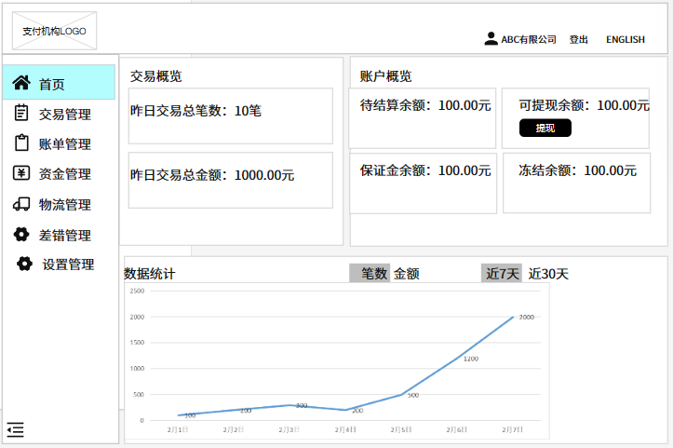
Task: Select the 近30天 range toggle
Action: click(548, 274)
